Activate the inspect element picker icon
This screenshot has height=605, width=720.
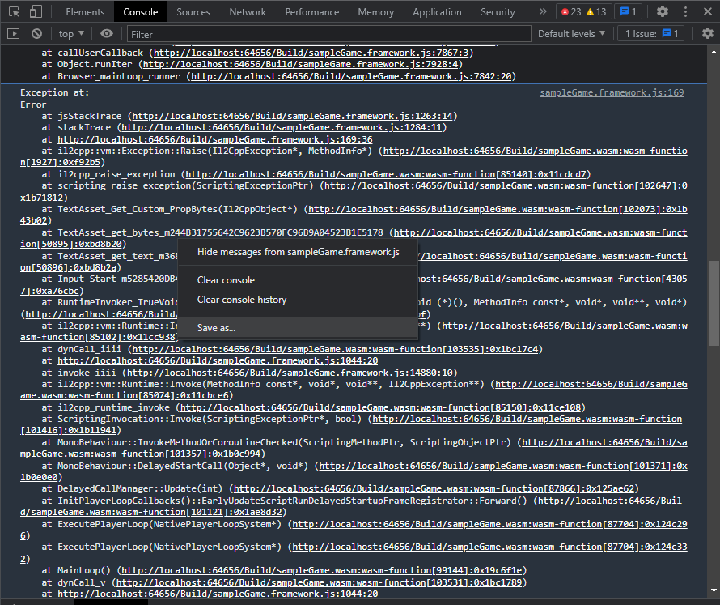(13, 12)
